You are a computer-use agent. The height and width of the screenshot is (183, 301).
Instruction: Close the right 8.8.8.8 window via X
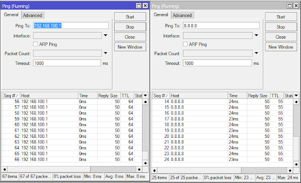[x=296, y=6]
